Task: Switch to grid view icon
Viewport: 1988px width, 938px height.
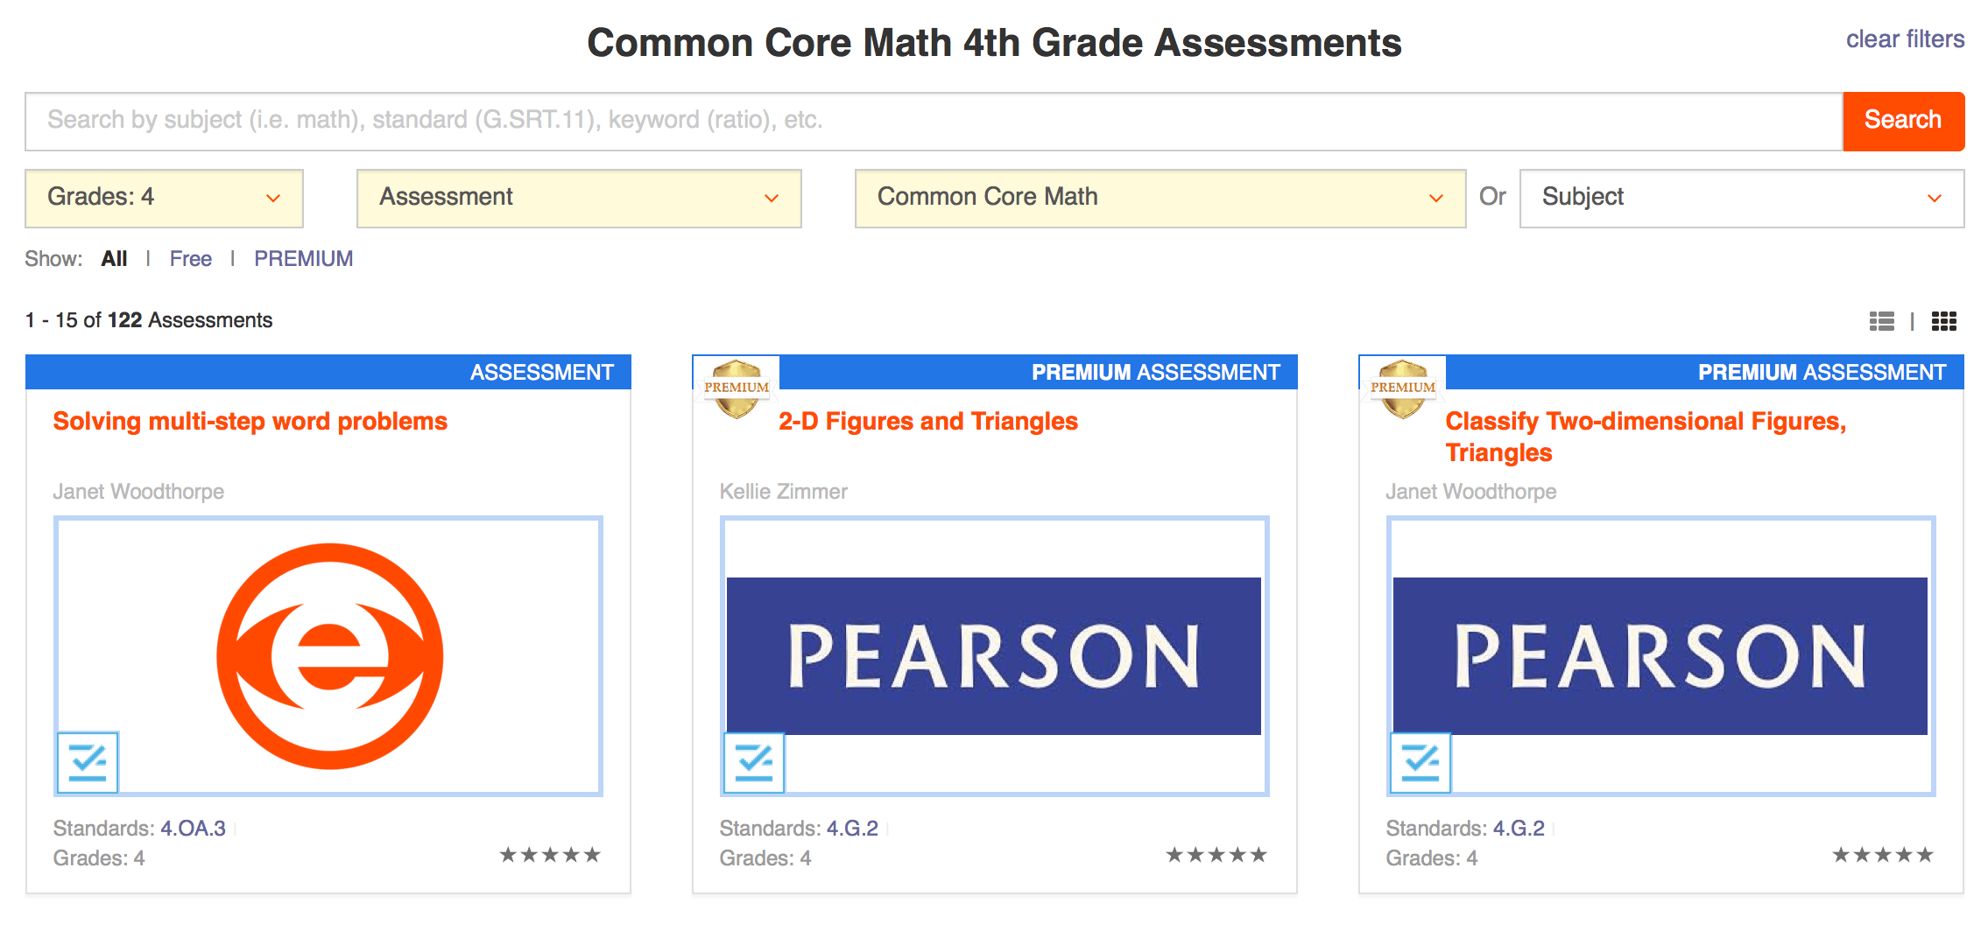Action: click(x=1943, y=321)
